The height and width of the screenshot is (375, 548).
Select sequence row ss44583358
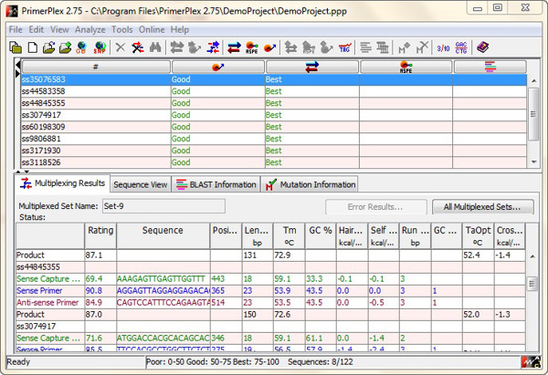274,91
